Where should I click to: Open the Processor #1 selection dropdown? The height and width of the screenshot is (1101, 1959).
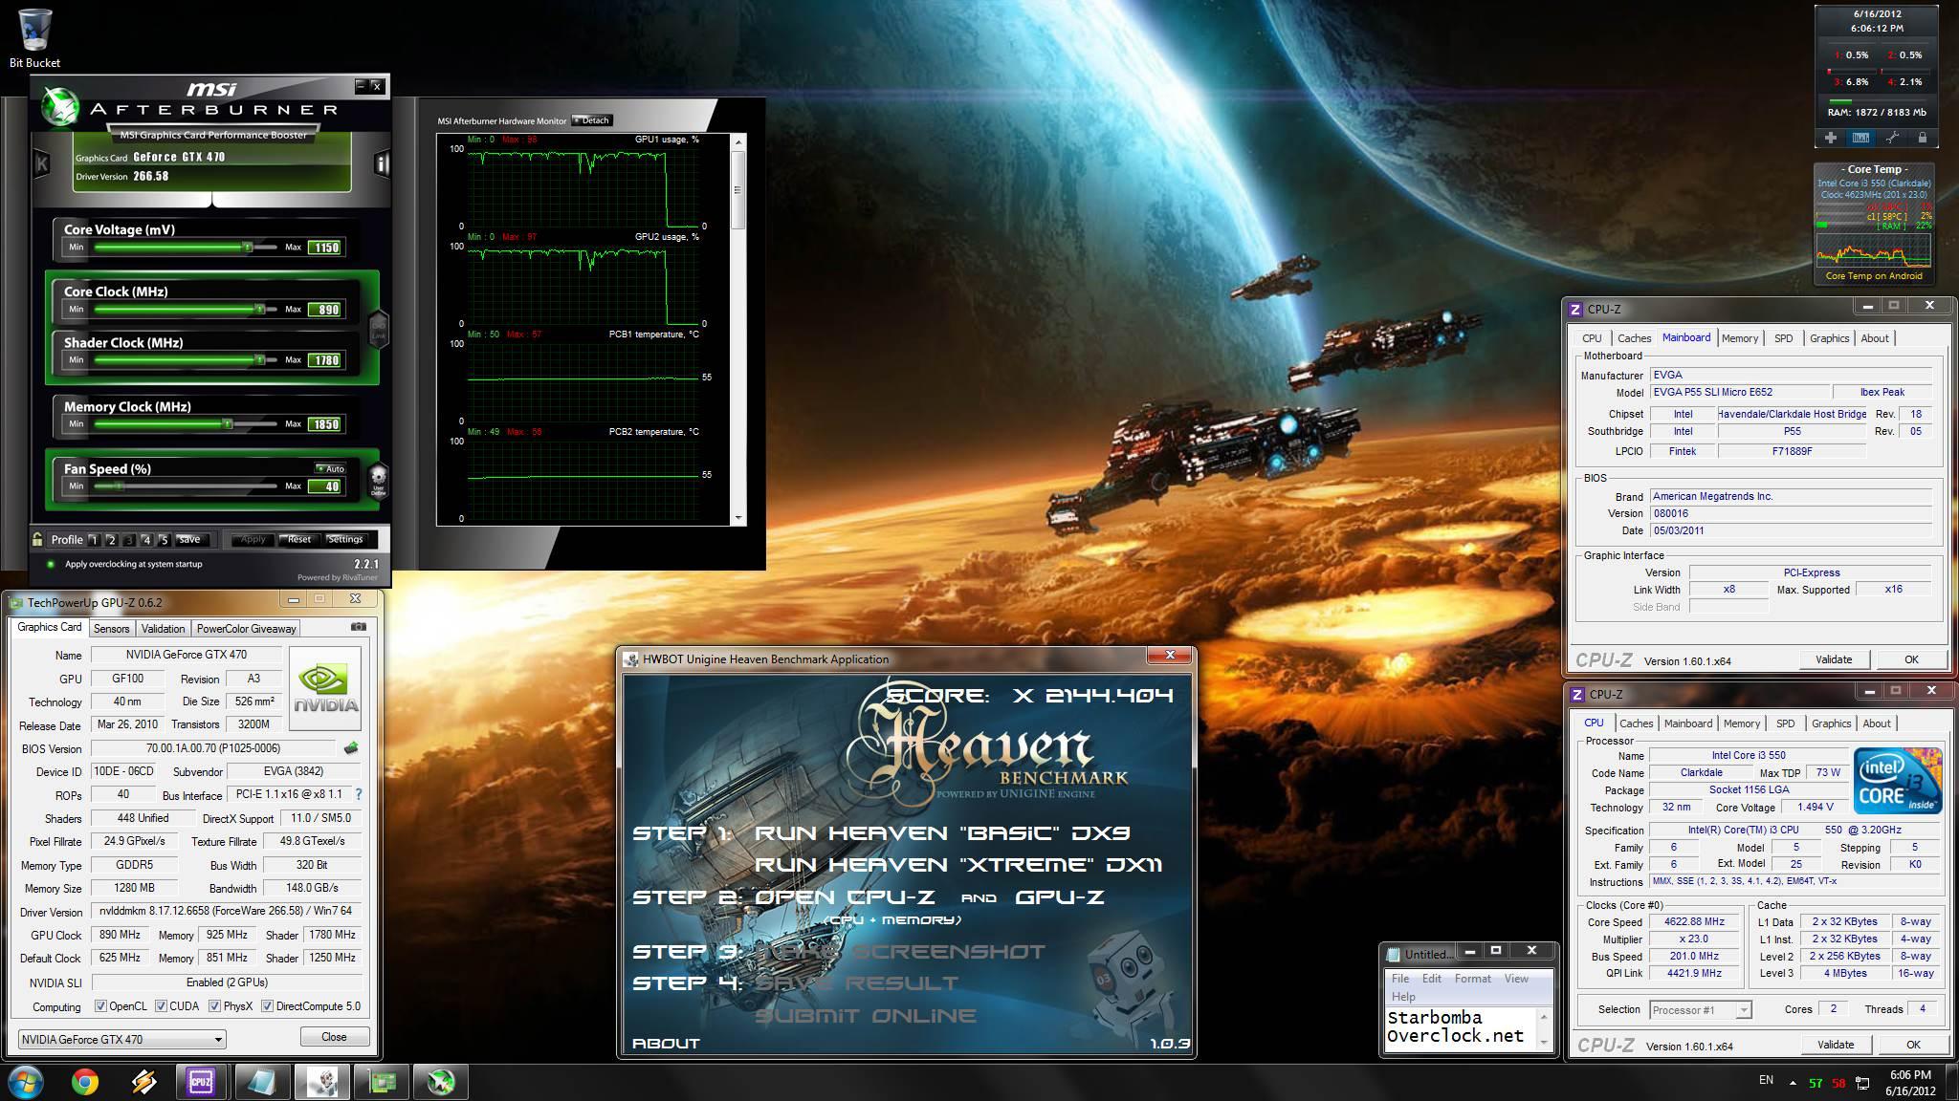click(x=1701, y=1009)
